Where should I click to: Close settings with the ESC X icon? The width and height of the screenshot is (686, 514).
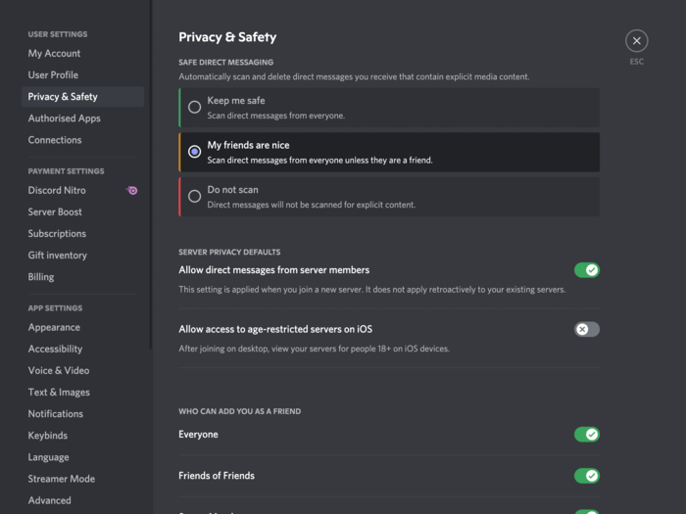point(637,41)
